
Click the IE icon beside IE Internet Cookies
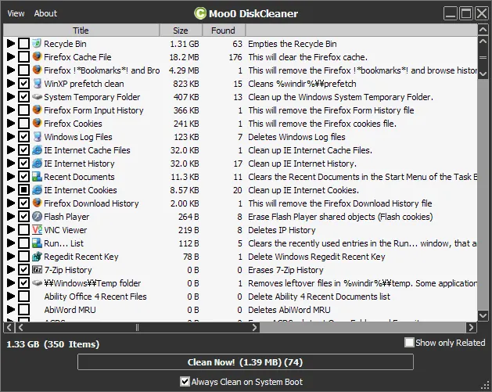tap(37, 190)
